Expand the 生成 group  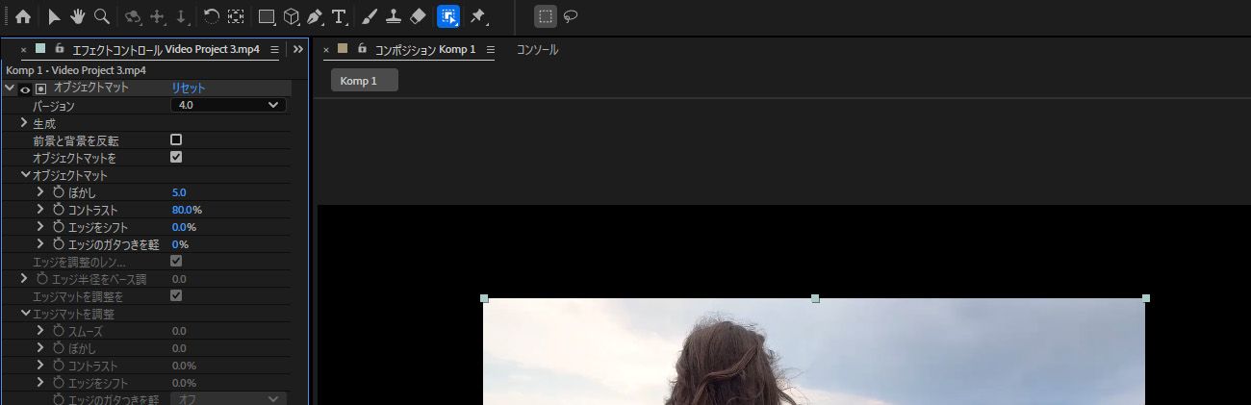click(x=24, y=123)
